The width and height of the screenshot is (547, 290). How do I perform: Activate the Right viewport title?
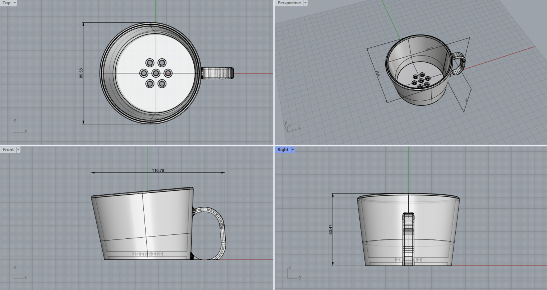(283, 149)
